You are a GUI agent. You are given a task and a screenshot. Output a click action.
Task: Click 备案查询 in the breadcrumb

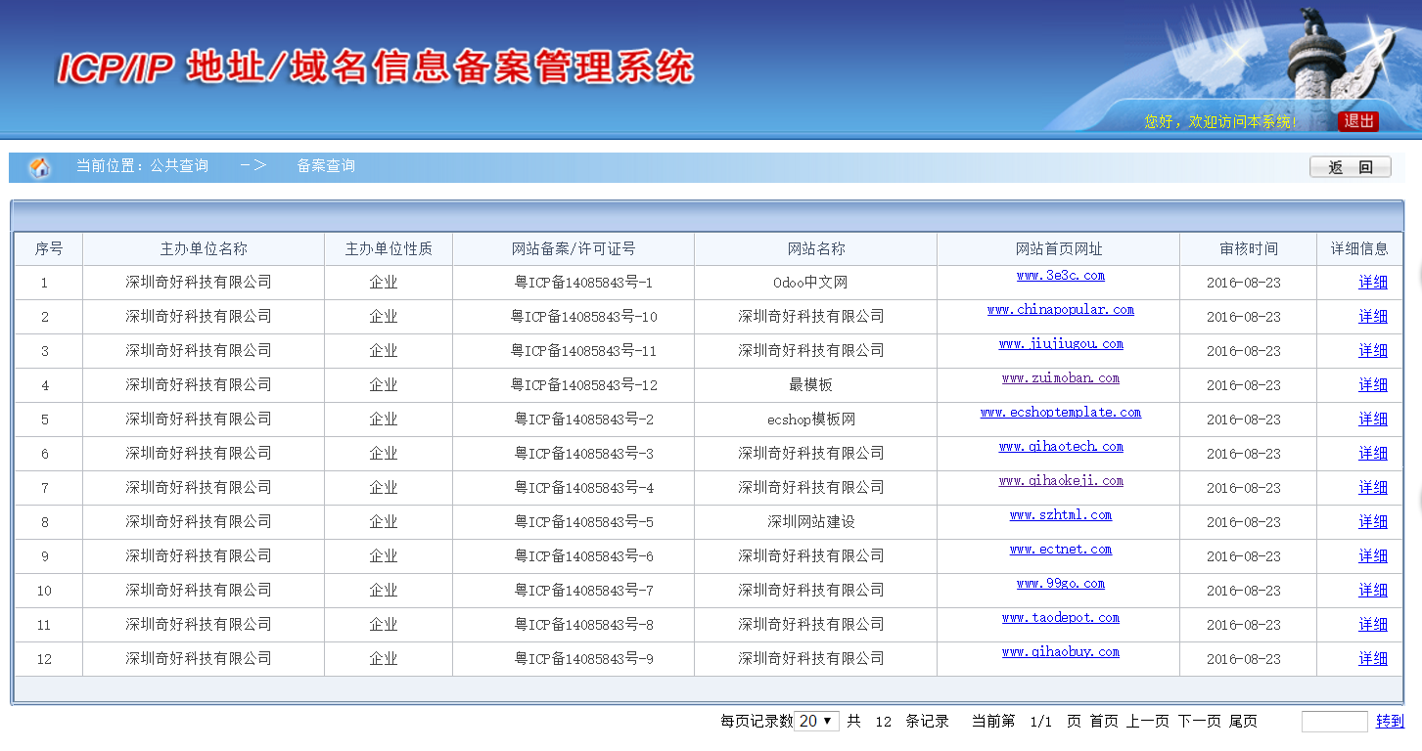326,166
